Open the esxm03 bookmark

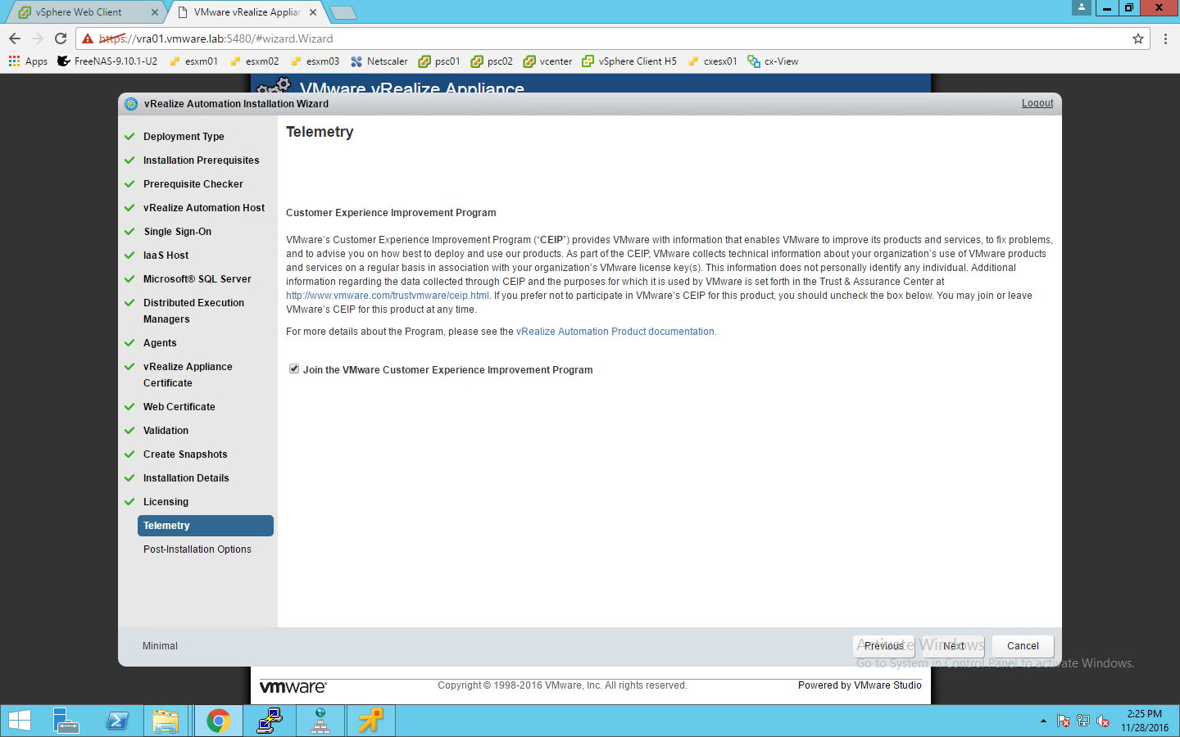pyautogui.click(x=315, y=61)
